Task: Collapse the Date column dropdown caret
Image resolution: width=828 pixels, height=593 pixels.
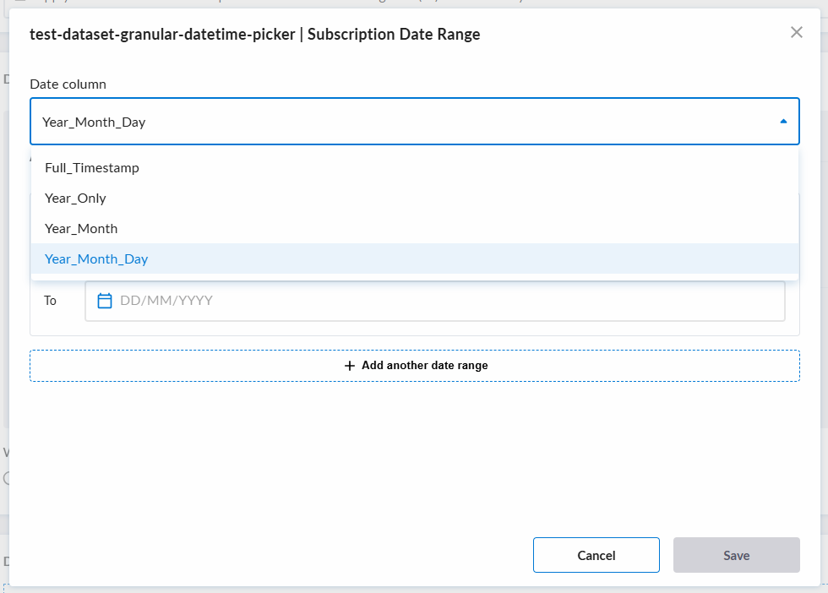Action: [783, 122]
